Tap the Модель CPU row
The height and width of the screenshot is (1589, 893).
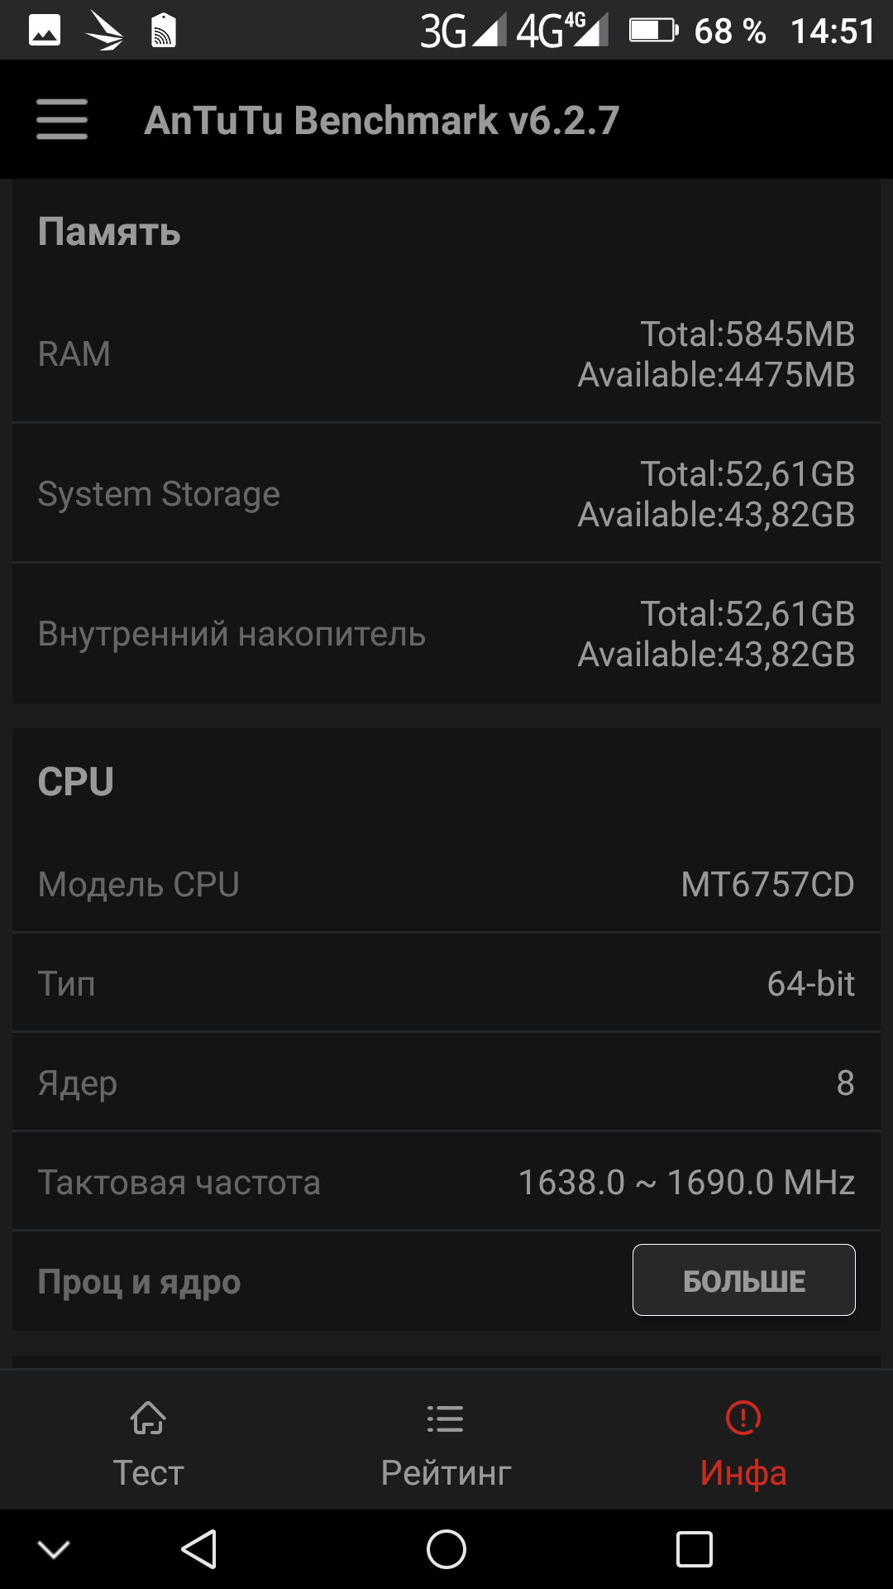(x=446, y=884)
